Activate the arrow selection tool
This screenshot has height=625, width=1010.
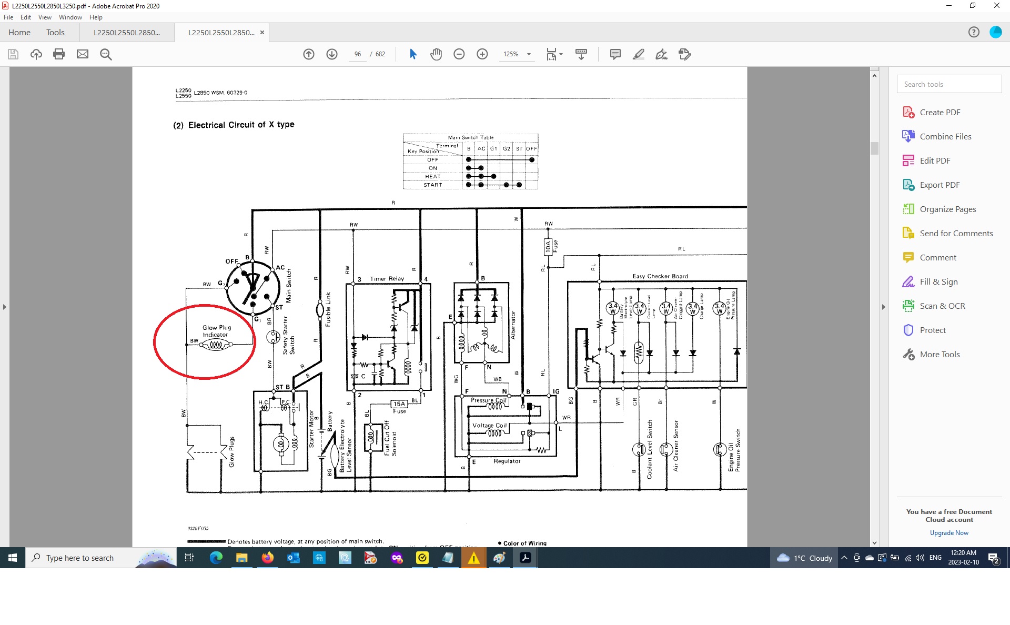point(413,54)
